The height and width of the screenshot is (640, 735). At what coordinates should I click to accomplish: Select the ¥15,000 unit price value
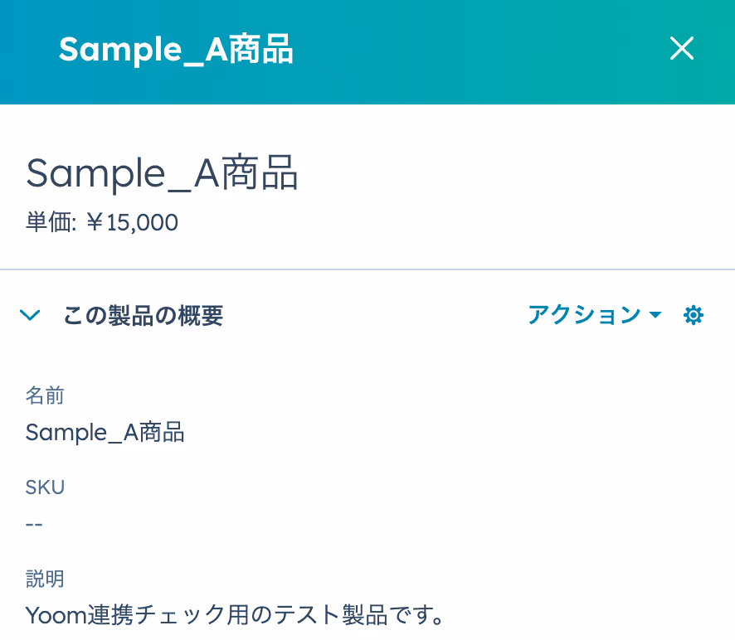pyautogui.click(x=132, y=222)
